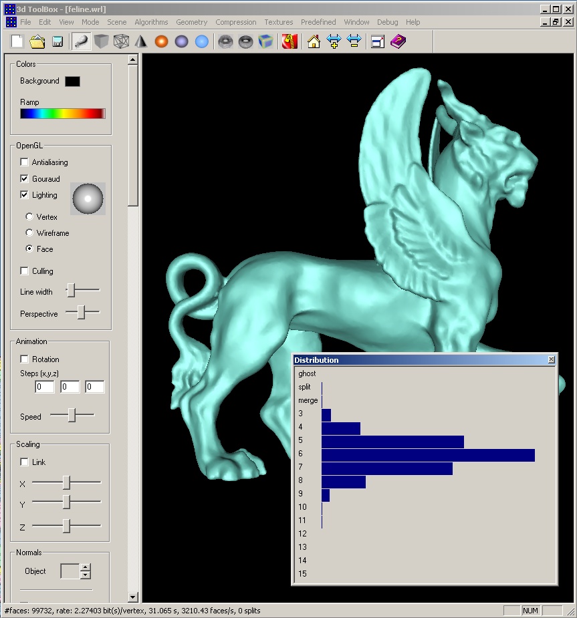This screenshot has height=618, width=577.
Task: Click the Perspective slider
Action: 82,313
